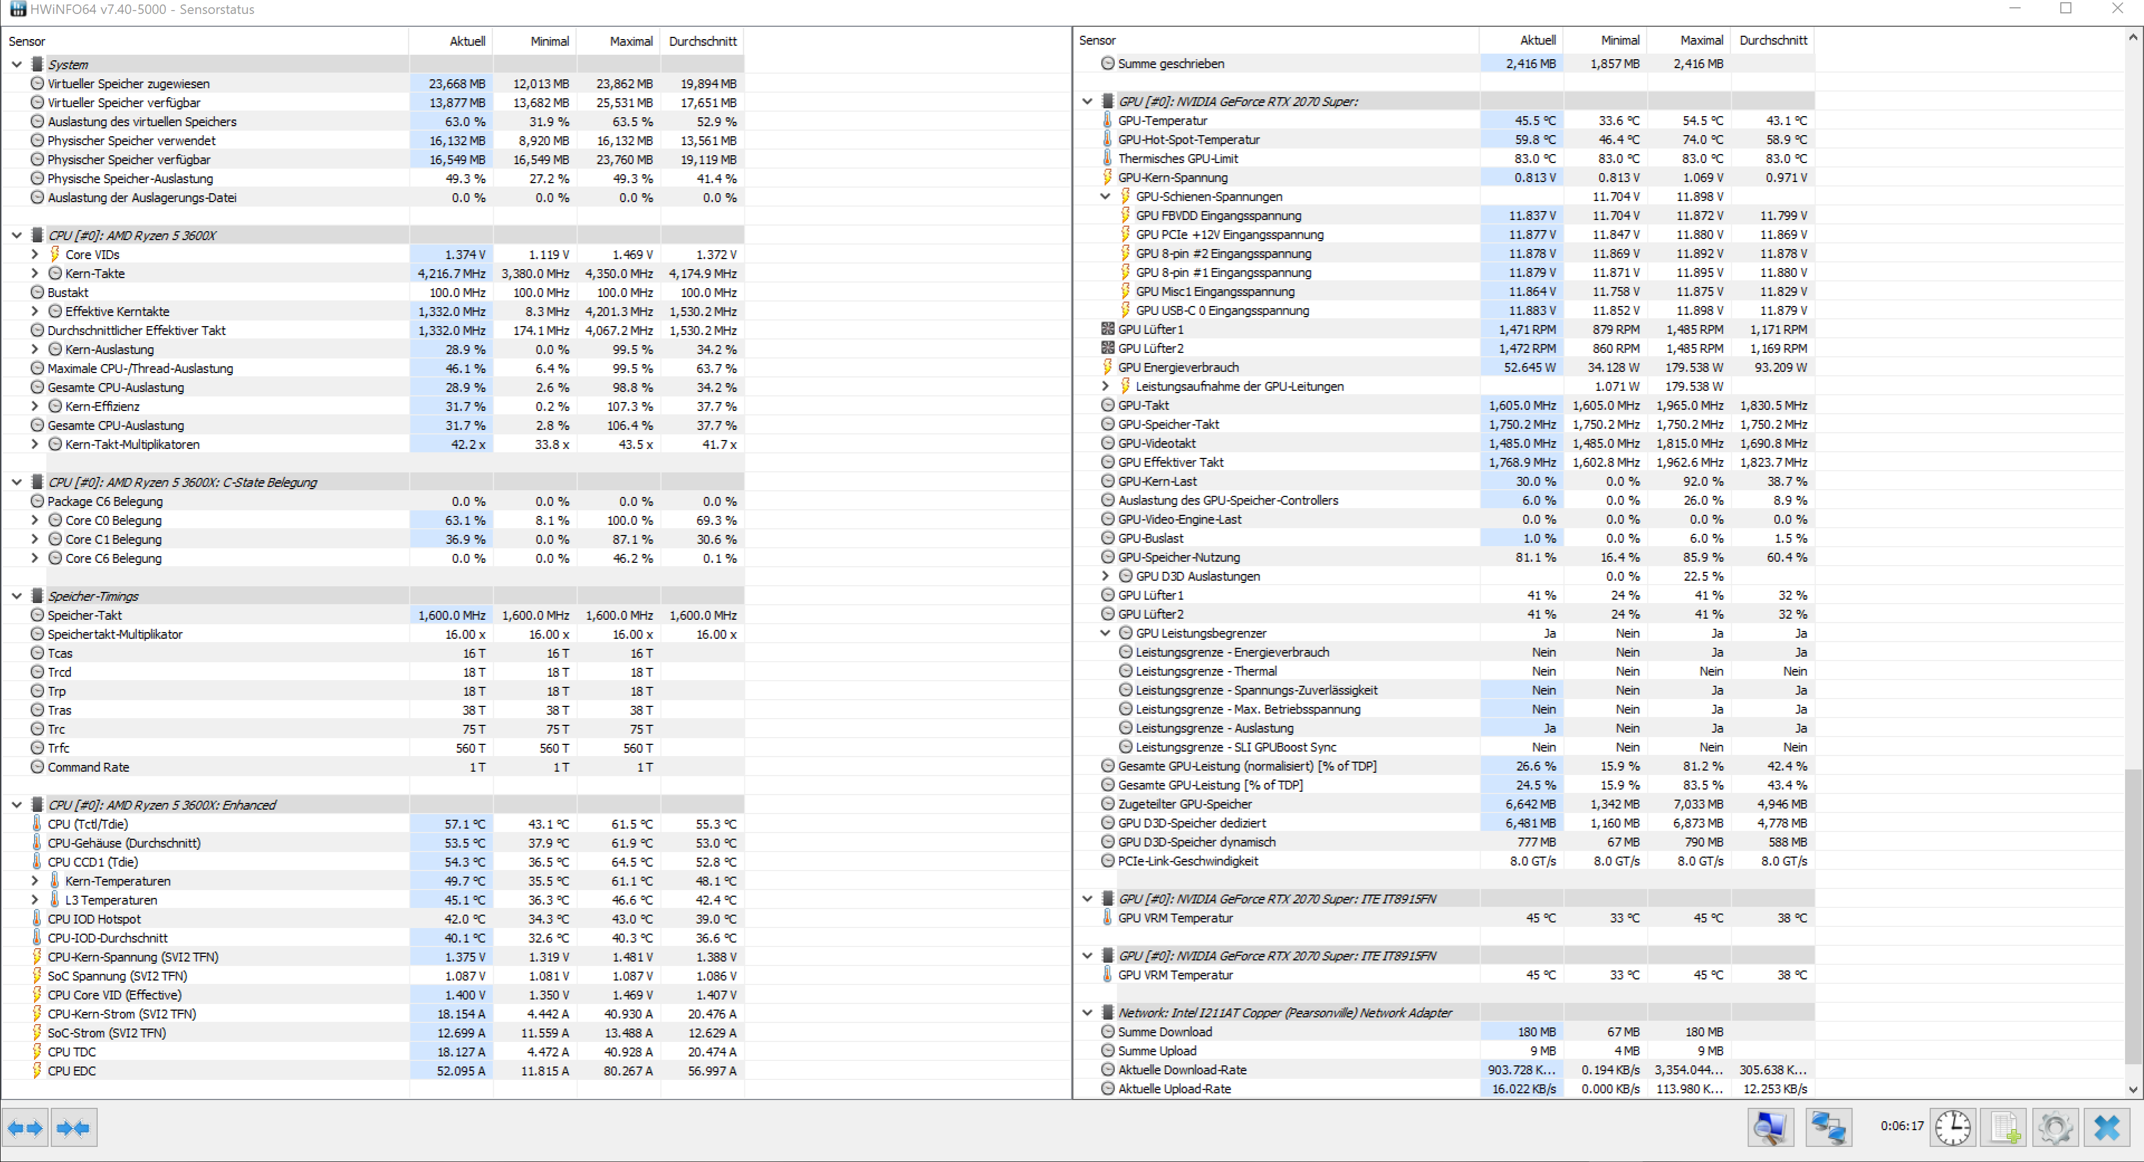Click the chip icon of System group
The image size is (2144, 1162).
(37, 64)
